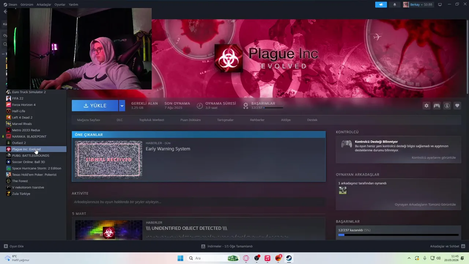
Task: Open Windows Start menu
Action: click(180, 258)
